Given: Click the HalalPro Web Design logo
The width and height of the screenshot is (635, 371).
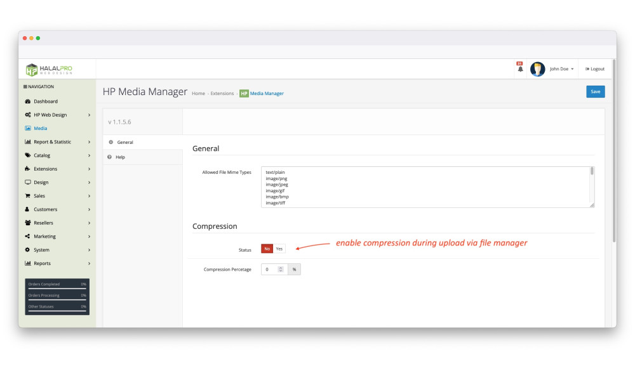Looking at the screenshot, I should pyautogui.click(x=50, y=69).
